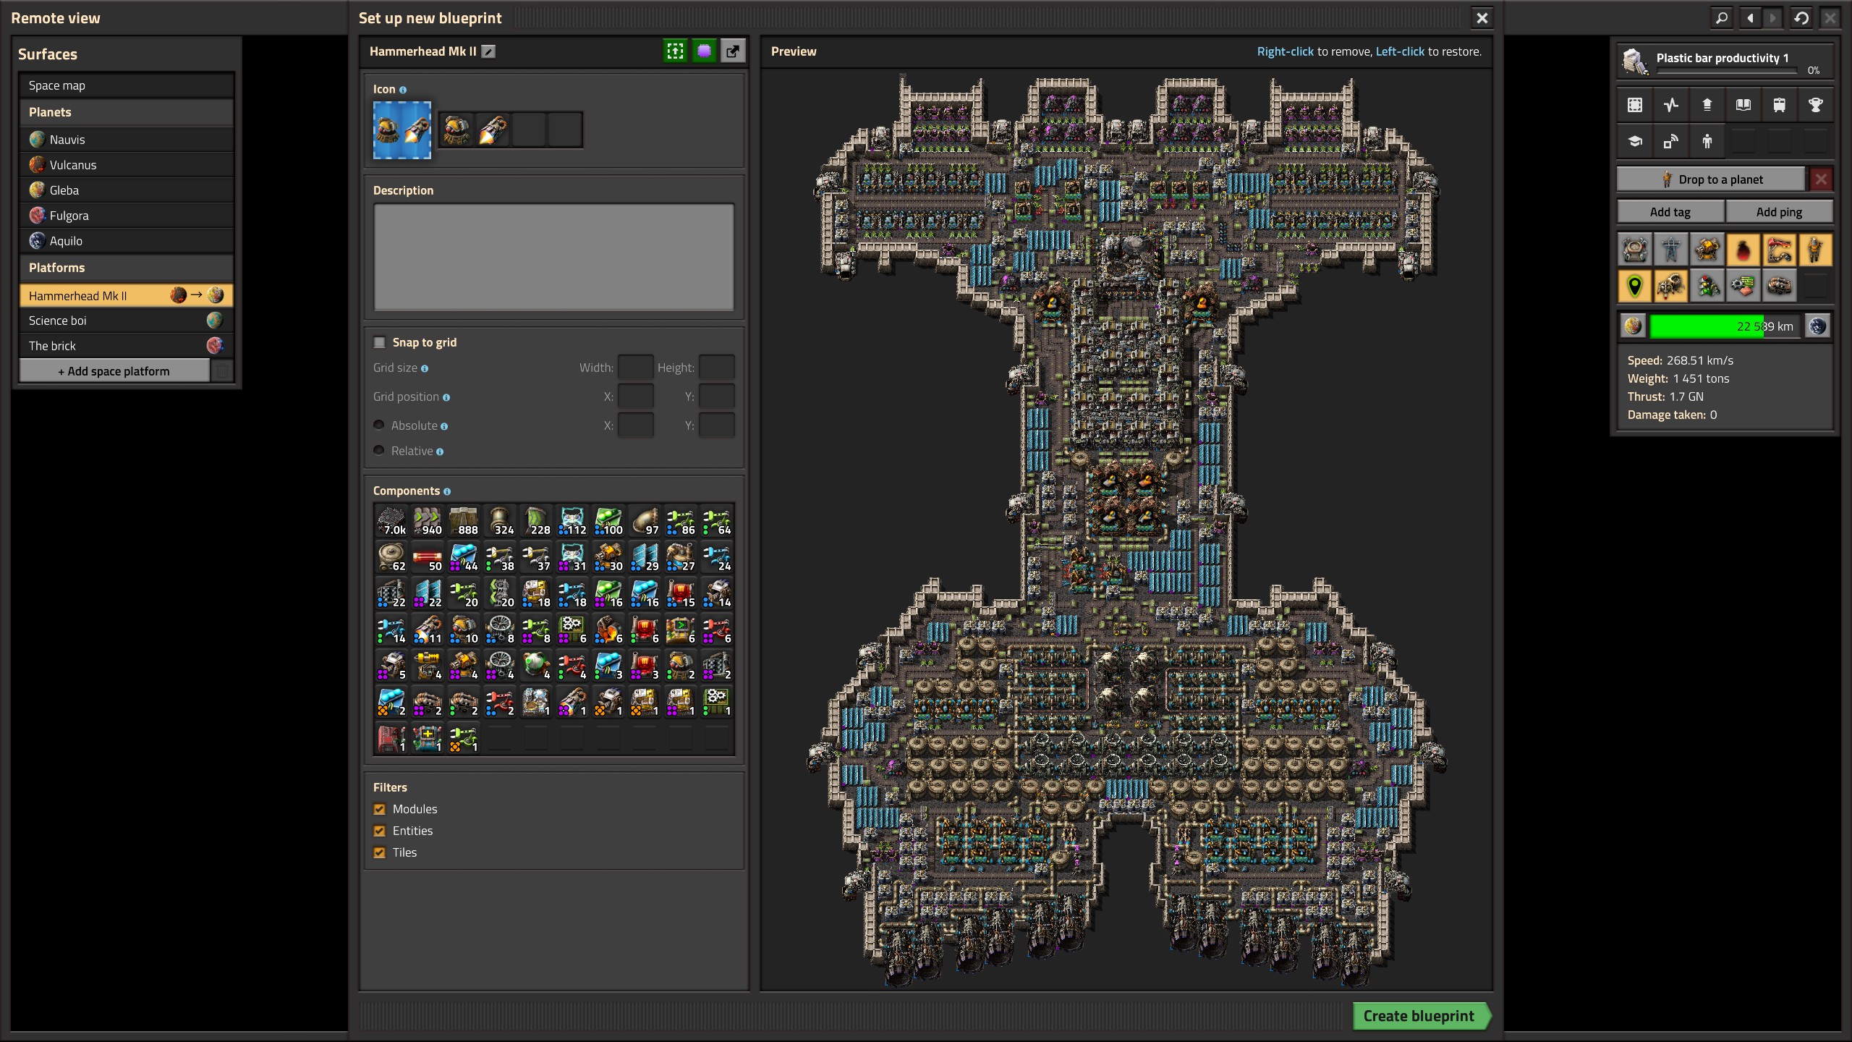Click inside the Description text box
The height and width of the screenshot is (1042, 1852).
[x=553, y=257]
